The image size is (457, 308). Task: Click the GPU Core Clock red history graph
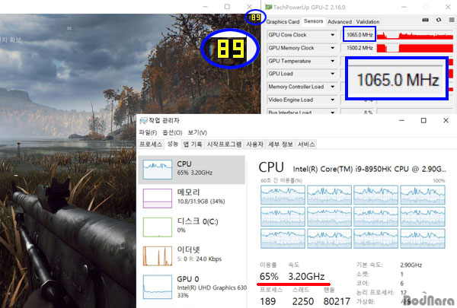pos(415,35)
